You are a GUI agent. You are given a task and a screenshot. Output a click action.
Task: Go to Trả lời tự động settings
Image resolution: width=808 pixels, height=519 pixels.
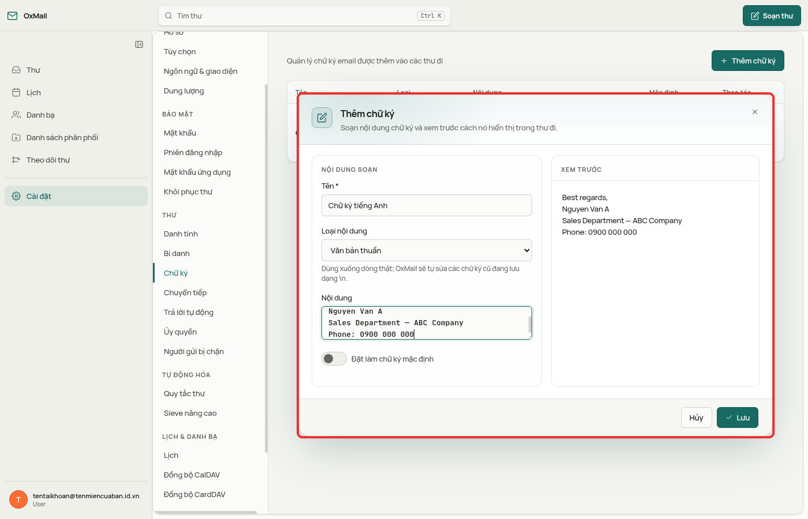point(189,312)
